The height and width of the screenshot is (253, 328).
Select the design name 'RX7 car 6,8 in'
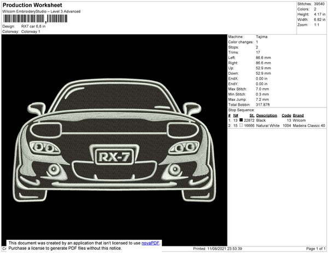[x=33, y=27]
